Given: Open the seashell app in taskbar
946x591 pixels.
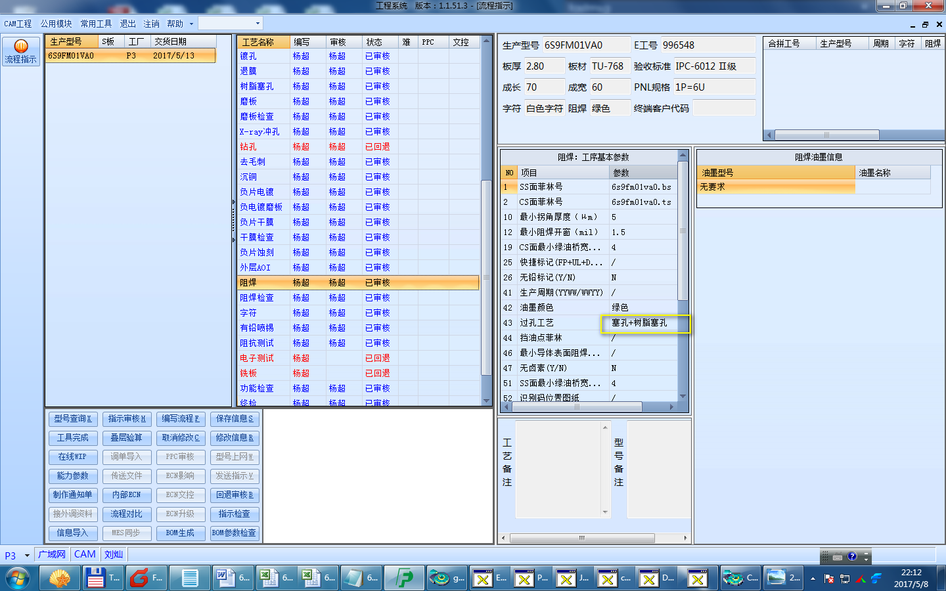Looking at the screenshot, I should (x=60, y=578).
